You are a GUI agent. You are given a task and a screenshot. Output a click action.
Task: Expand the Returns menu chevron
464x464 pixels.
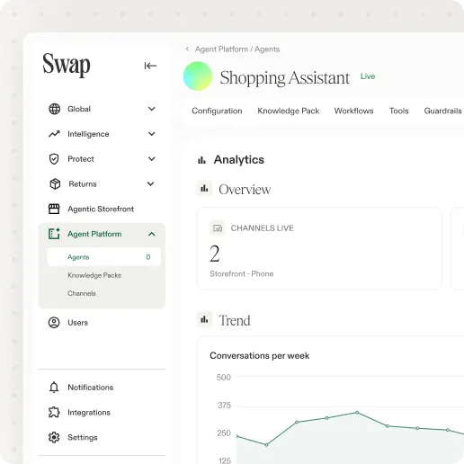click(150, 183)
